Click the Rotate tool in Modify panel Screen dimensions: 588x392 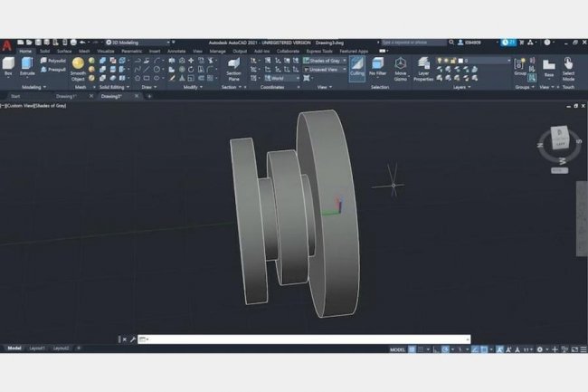tap(191, 70)
